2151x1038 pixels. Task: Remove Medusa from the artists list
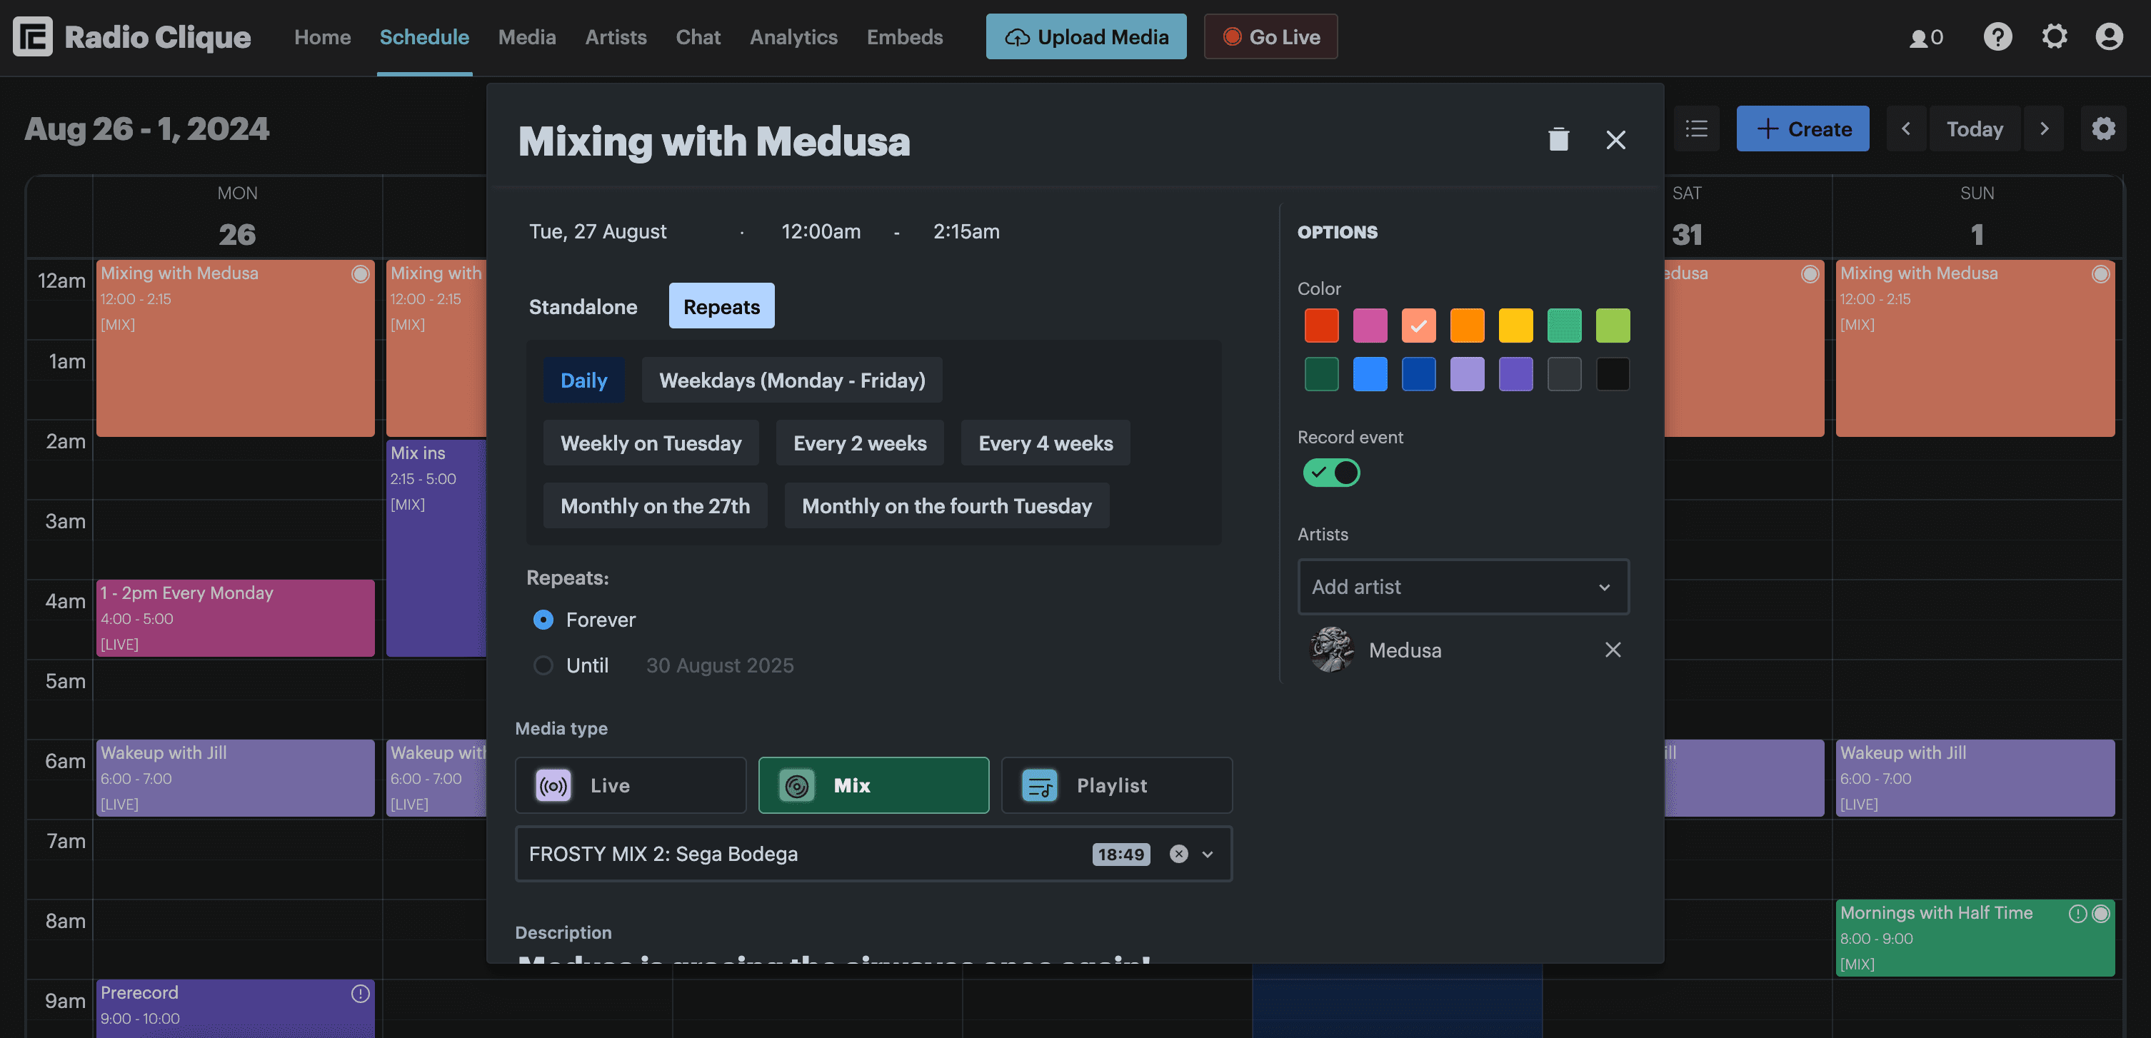1613,649
